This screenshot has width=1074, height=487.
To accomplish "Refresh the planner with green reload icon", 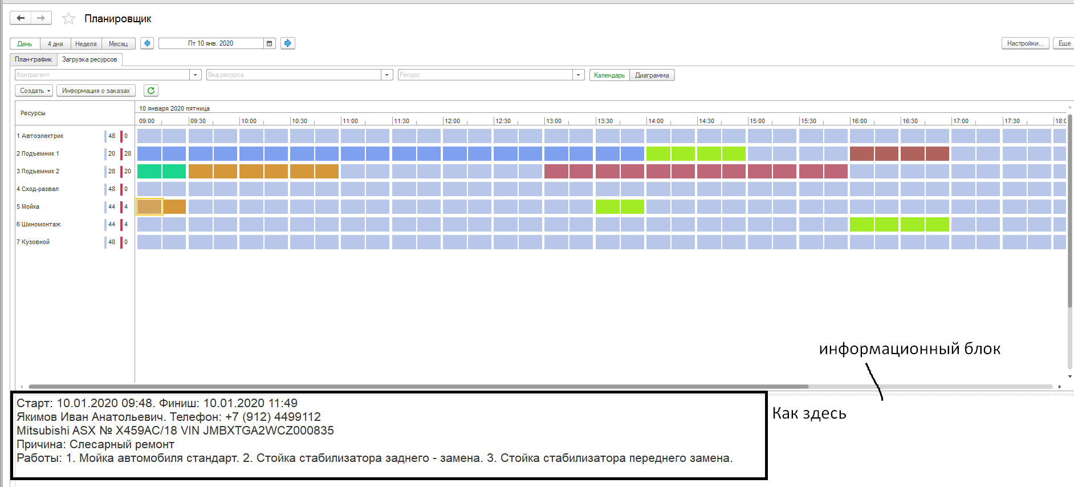I will click(x=151, y=91).
